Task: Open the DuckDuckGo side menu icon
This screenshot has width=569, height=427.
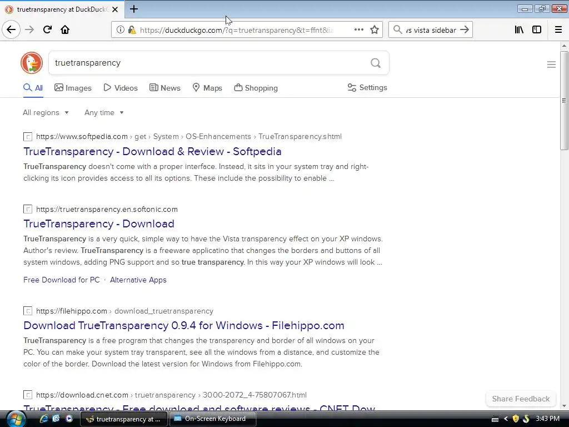Action: point(551,64)
